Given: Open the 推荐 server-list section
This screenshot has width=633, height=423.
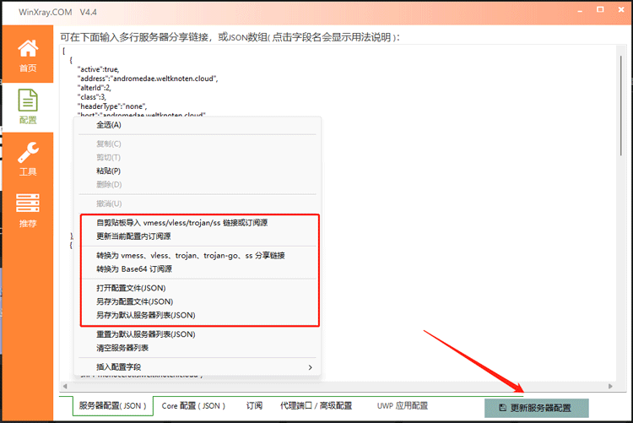Looking at the screenshot, I should (x=28, y=210).
